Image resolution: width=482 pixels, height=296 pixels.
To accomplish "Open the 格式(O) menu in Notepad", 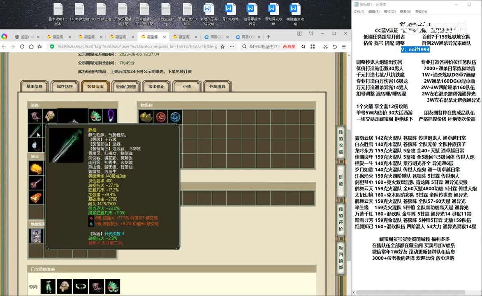I will point(389,12).
